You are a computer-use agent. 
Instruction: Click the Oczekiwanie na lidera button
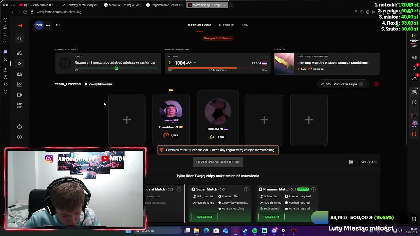218,162
